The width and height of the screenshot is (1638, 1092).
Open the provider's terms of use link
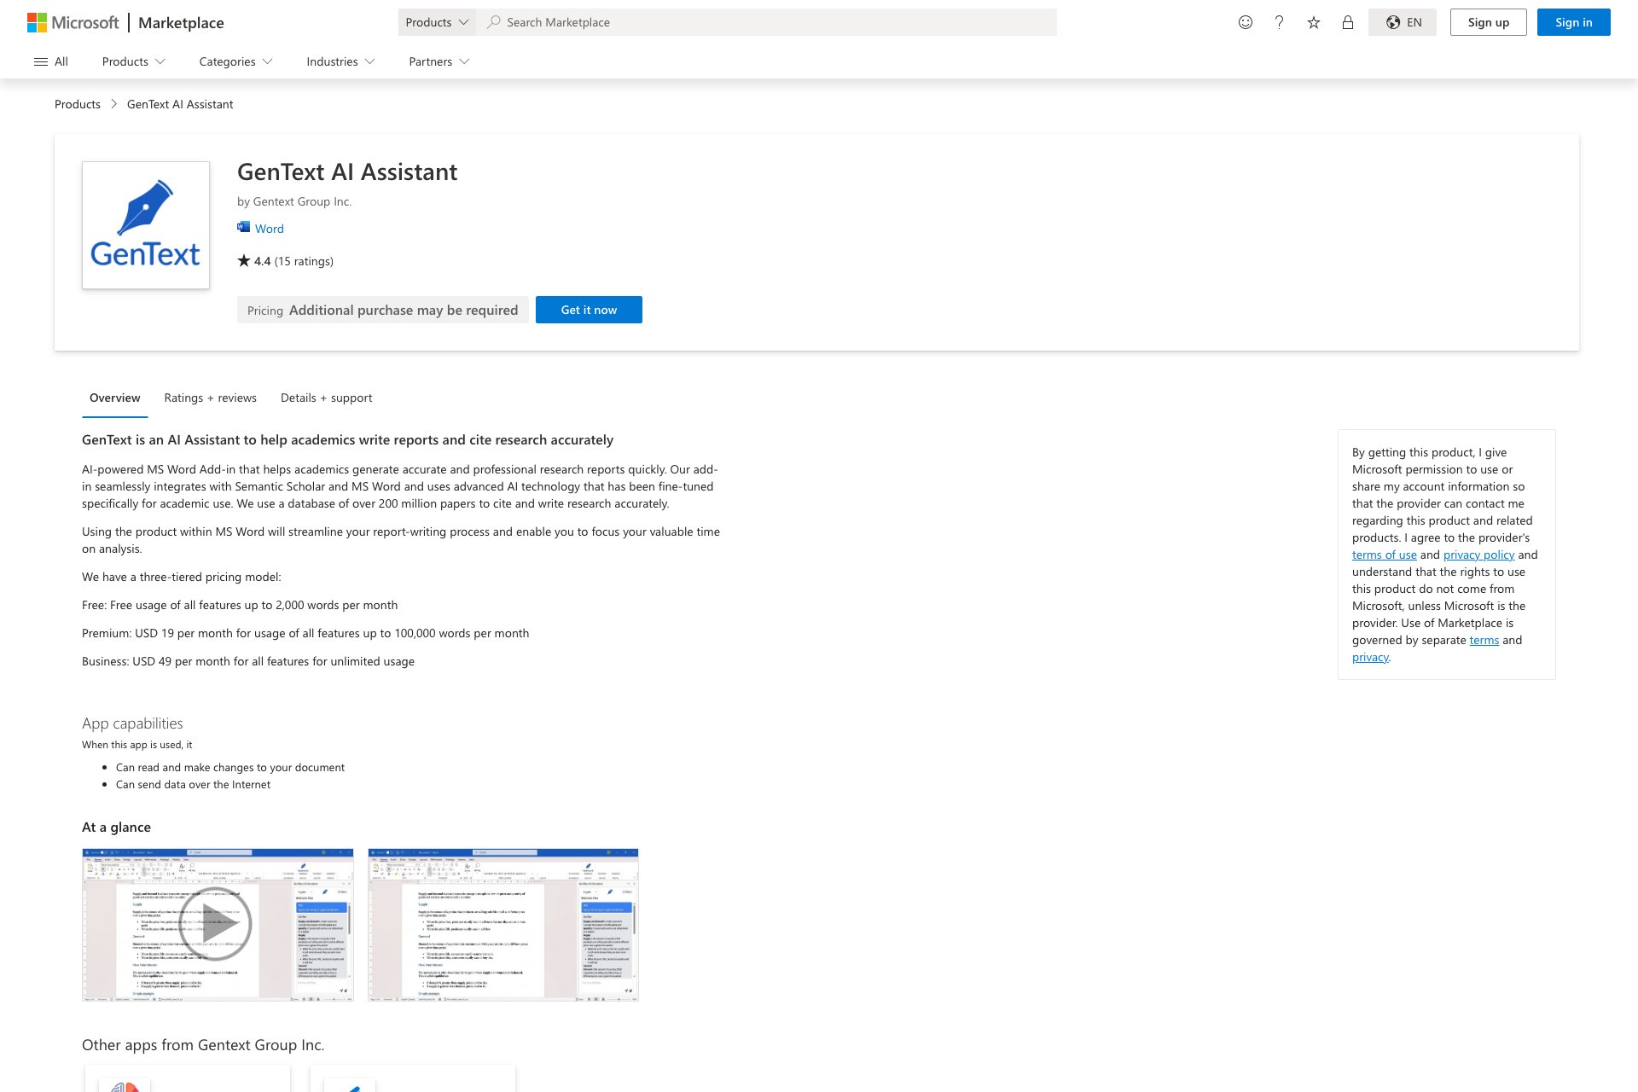click(1385, 554)
